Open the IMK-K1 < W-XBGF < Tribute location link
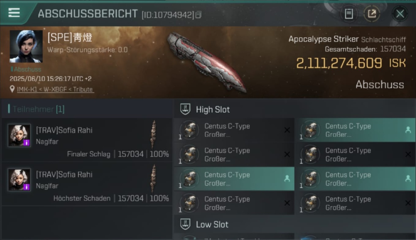Screen dimensions: 416x240 (x=55, y=89)
